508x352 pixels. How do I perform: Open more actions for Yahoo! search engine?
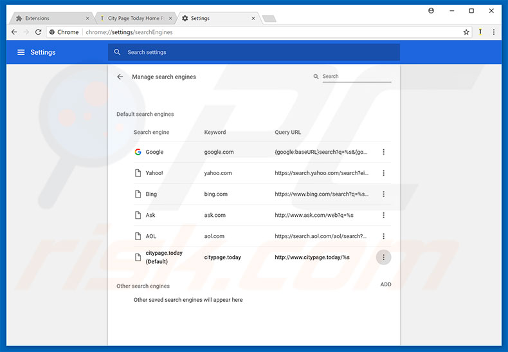pos(384,173)
